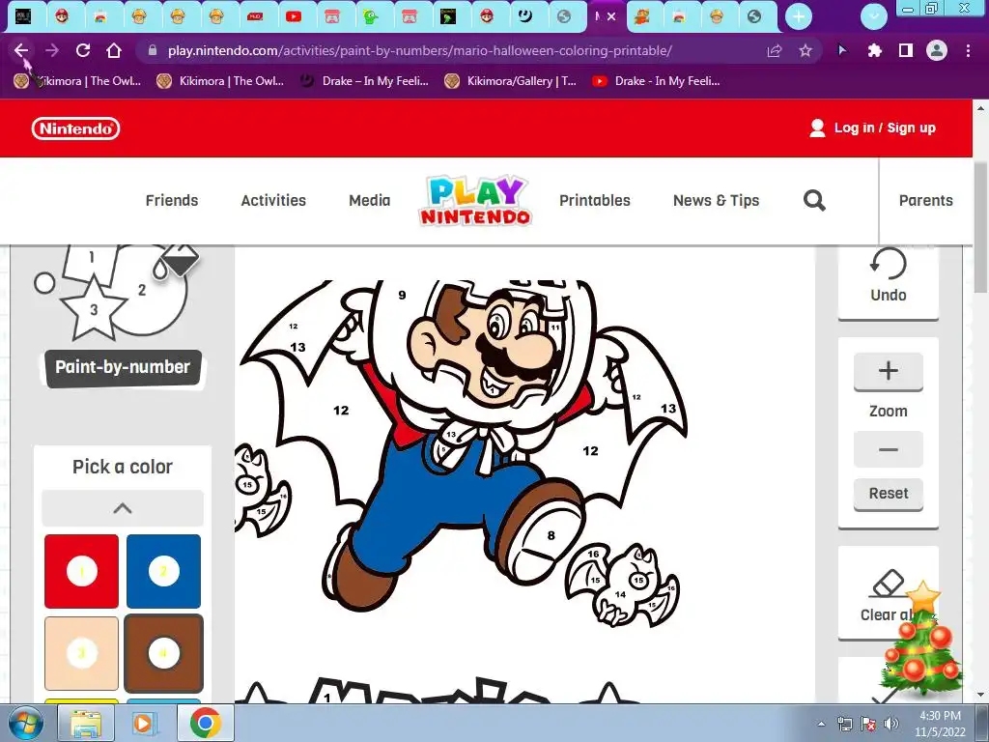
Task: Open site search magnifier
Action: point(814,201)
